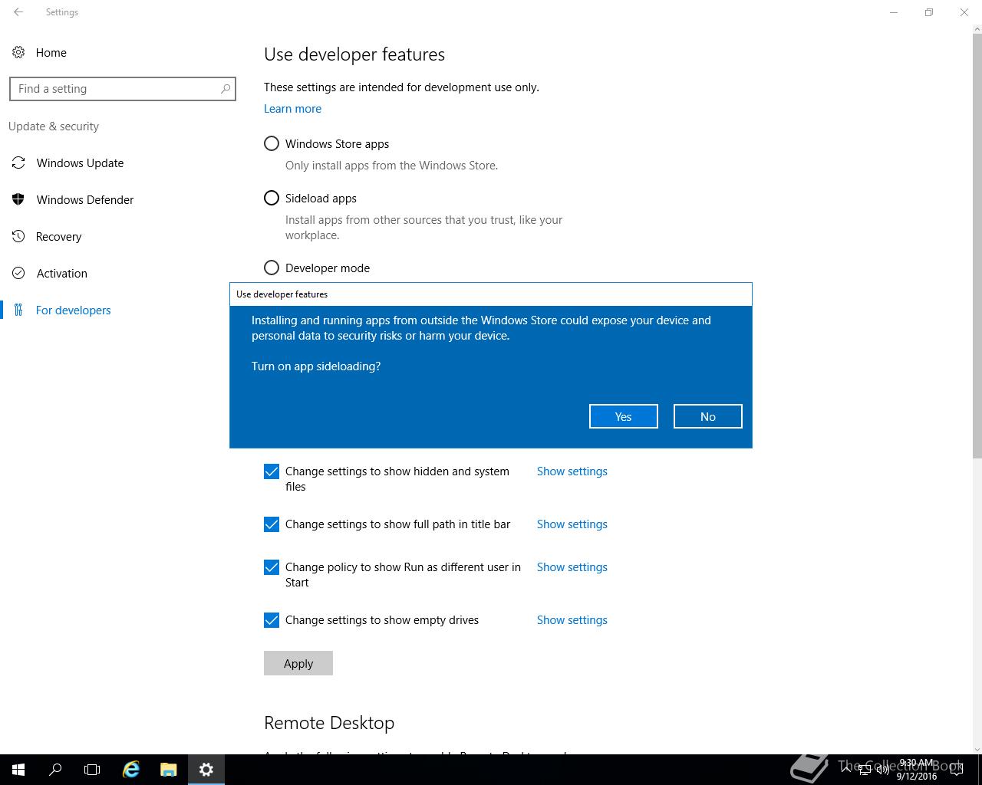Go to Activation section
The height and width of the screenshot is (785, 982).
[x=61, y=274]
